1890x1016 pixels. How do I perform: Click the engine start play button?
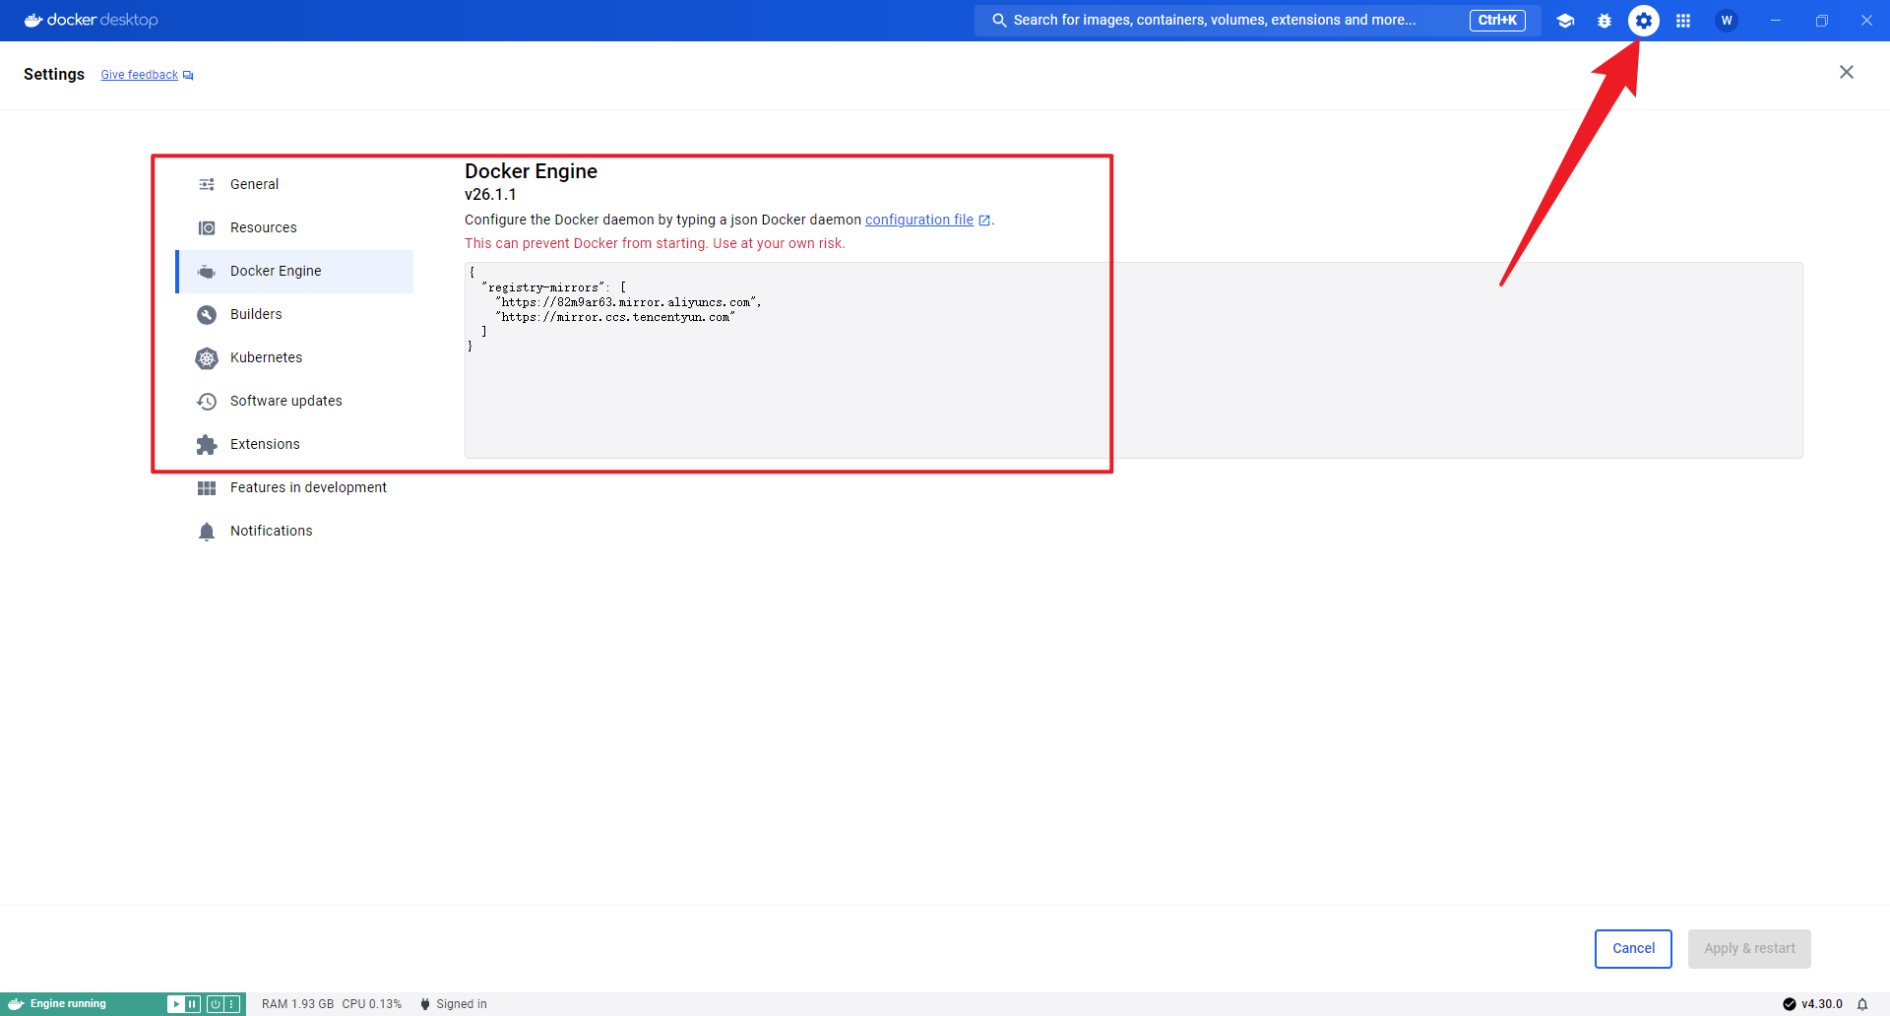click(175, 1004)
